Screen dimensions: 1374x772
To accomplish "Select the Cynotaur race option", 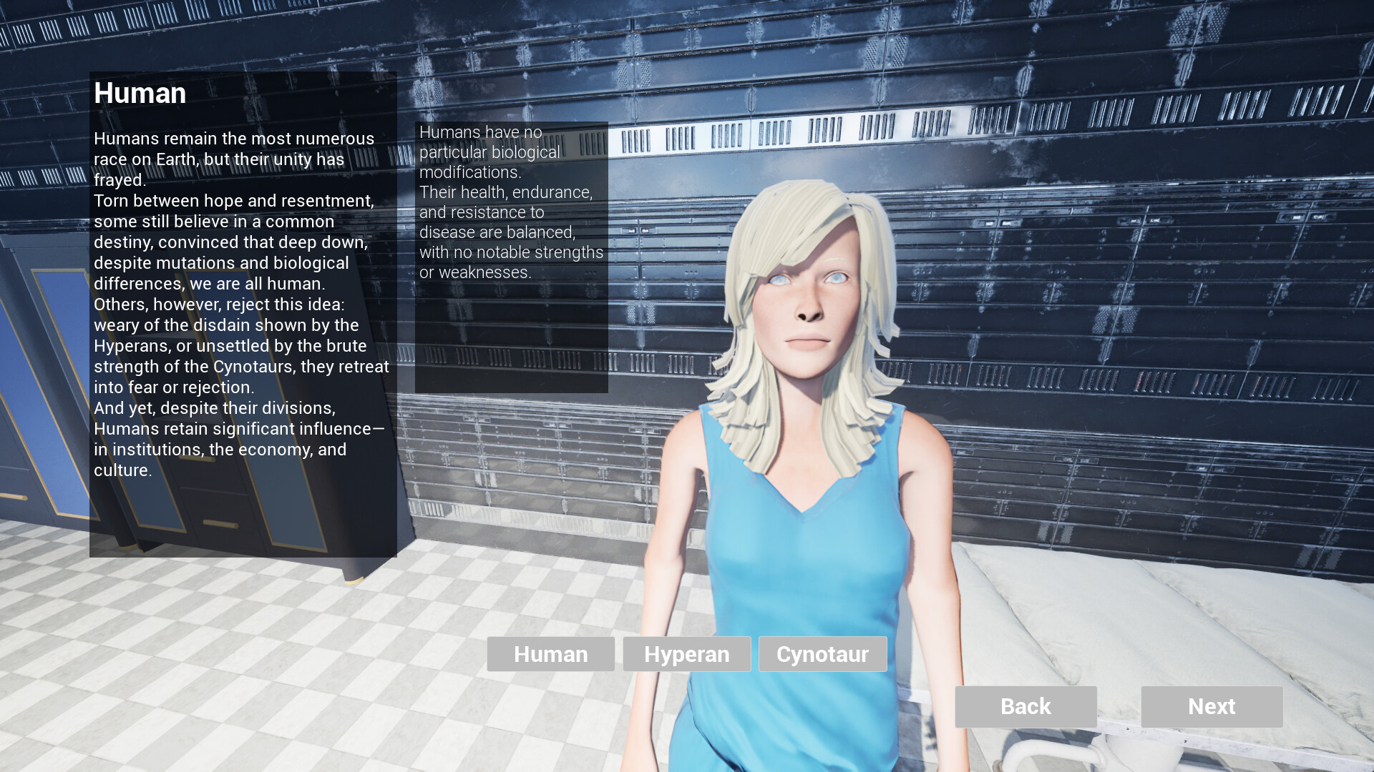I will click(822, 653).
